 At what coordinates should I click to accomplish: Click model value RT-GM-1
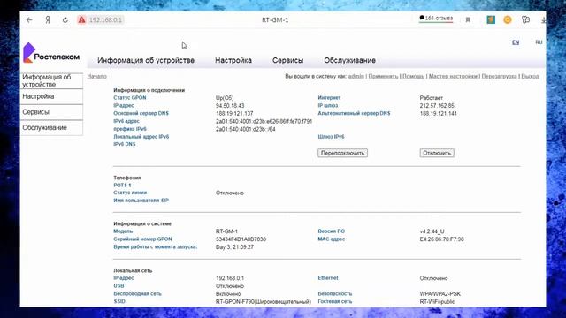tap(226, 231)
